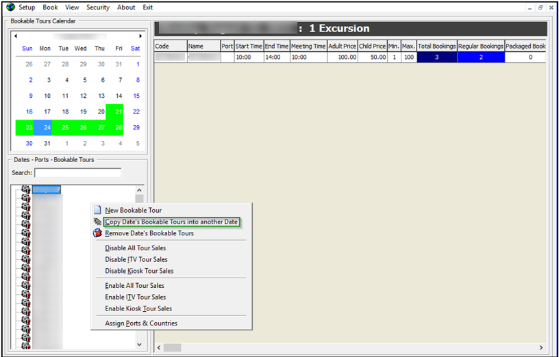Click the horizontal scrollbar thumb

click(172, 347)
